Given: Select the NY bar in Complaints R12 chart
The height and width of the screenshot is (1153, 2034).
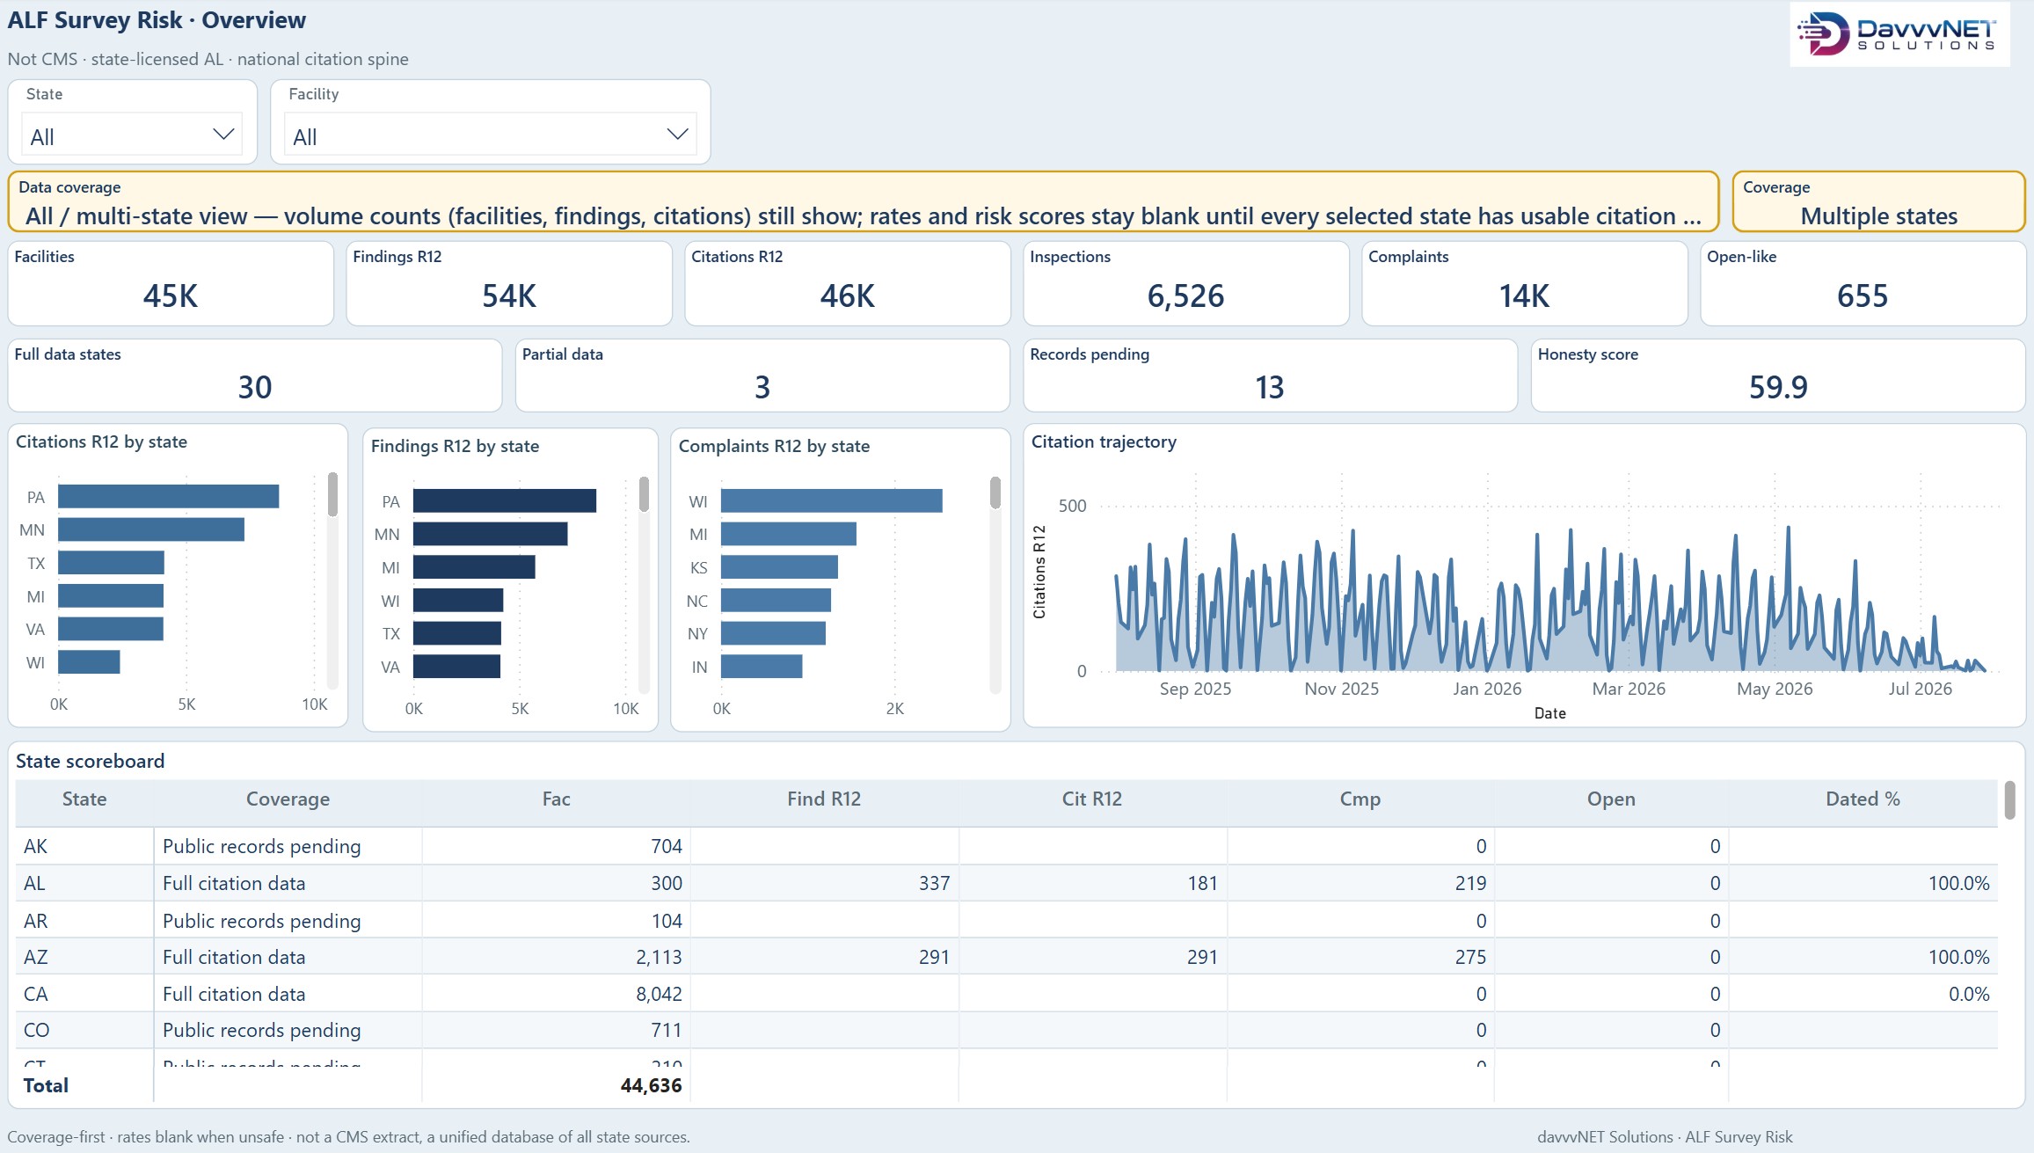Looking at the screenshot, I should (x=773, y=633).
